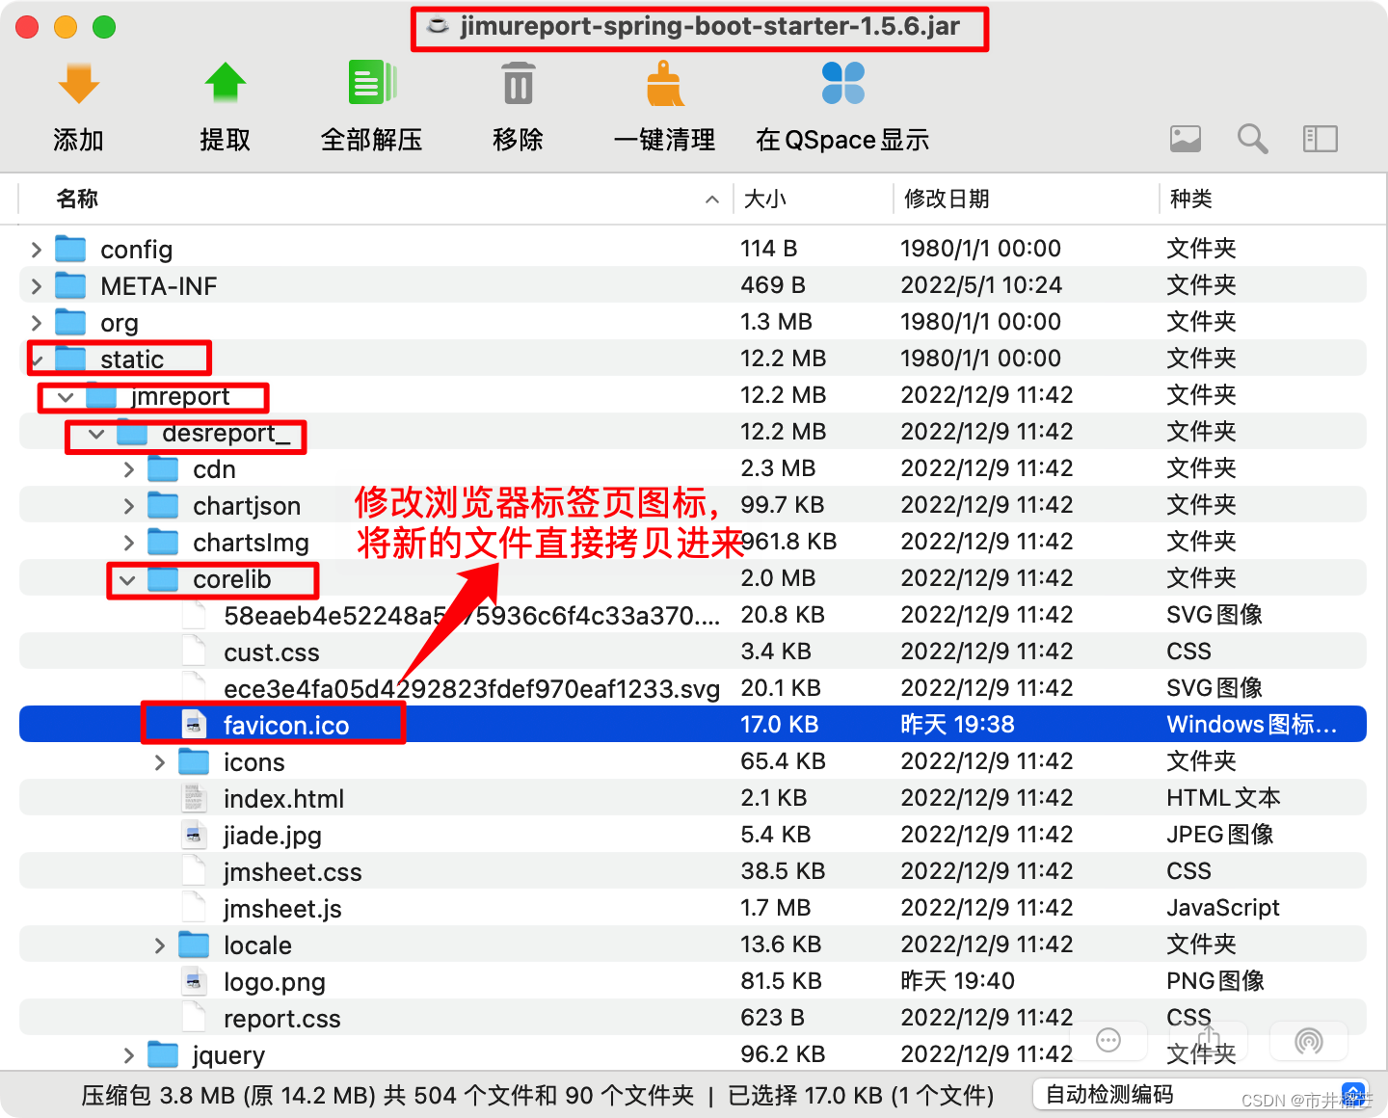Screen dimensions: 1388x1118
Task: Click the ellipsis bubble floating button
Action: tap(1108, 1040)
